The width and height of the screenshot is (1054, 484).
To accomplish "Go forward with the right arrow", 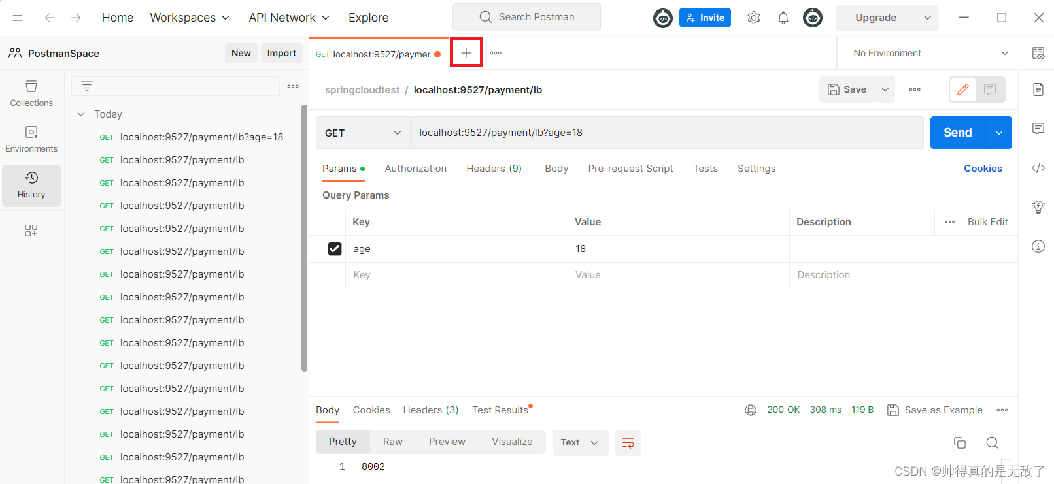I will tap(76, 18).
